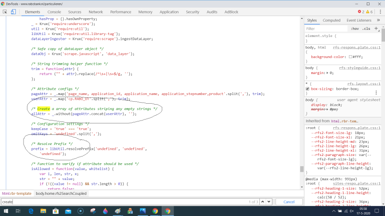The image size is (385, 216).
Task: Toggle the device toolbar icon
Action: 13,12
